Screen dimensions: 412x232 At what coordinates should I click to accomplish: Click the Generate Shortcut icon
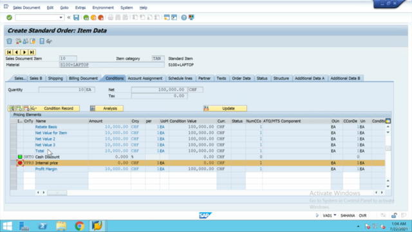click(174, 17)
